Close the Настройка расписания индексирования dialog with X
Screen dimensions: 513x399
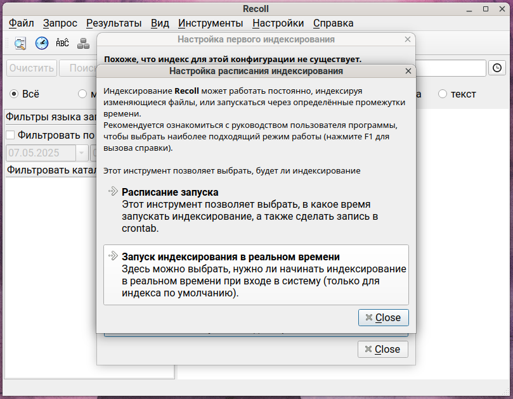pos(408,71)
